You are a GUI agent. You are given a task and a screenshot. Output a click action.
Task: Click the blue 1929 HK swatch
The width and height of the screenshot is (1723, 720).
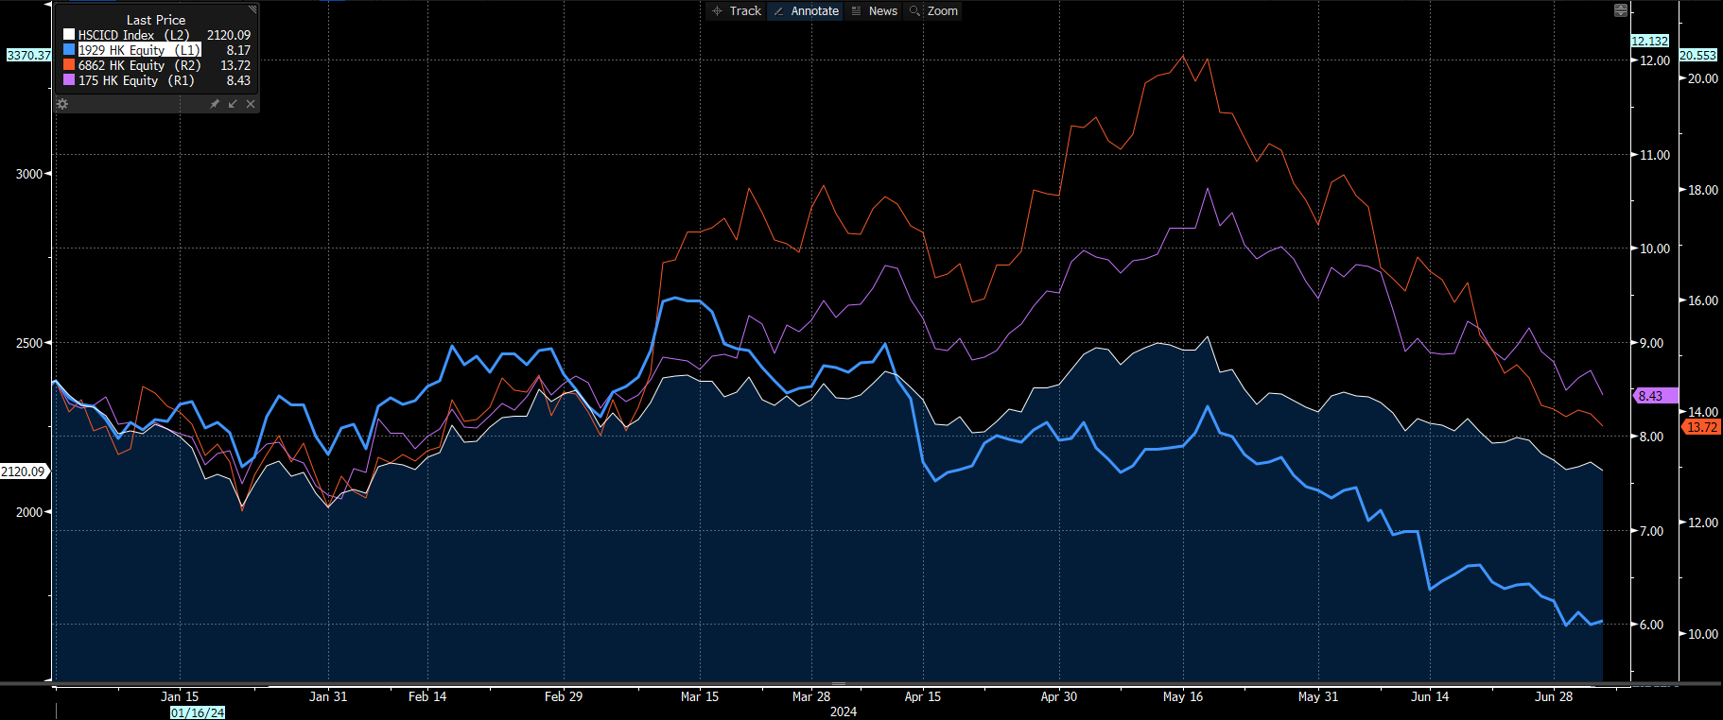pyautogui.click(x=69, y=50)
